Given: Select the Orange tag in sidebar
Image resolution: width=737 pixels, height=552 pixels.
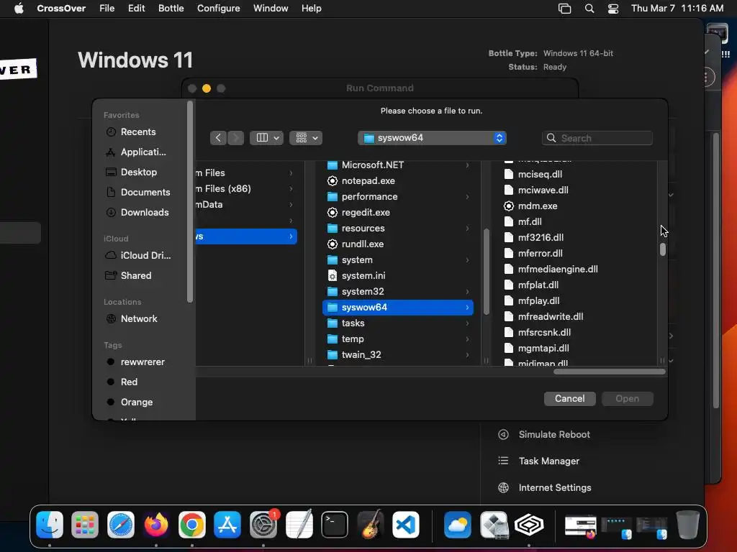Looking at the screenshot, I should tap(136, 402).
